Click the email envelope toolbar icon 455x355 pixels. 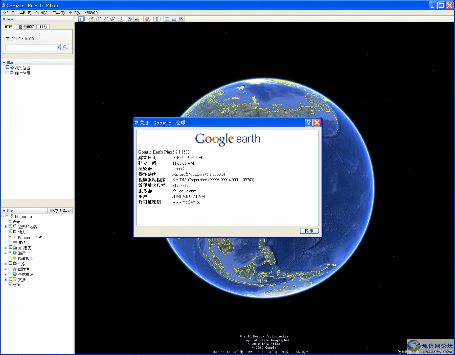click(x=167, y=19)
